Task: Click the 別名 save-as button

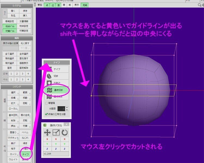Action: click(13, 16)
